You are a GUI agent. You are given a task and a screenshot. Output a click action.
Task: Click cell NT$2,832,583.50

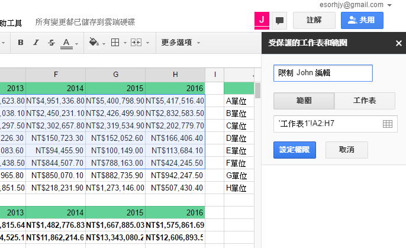[175, 113]
